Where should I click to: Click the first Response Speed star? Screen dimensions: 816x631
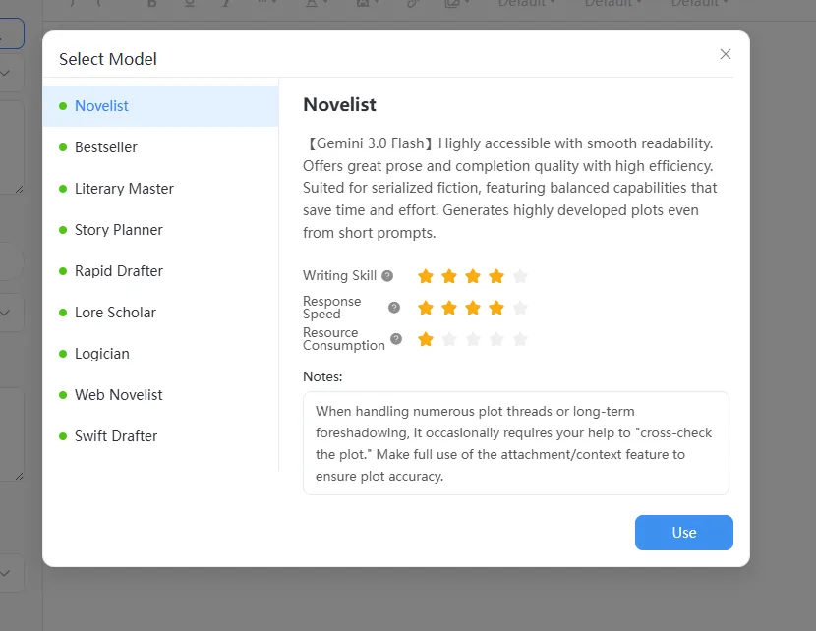tap(426, 308)
